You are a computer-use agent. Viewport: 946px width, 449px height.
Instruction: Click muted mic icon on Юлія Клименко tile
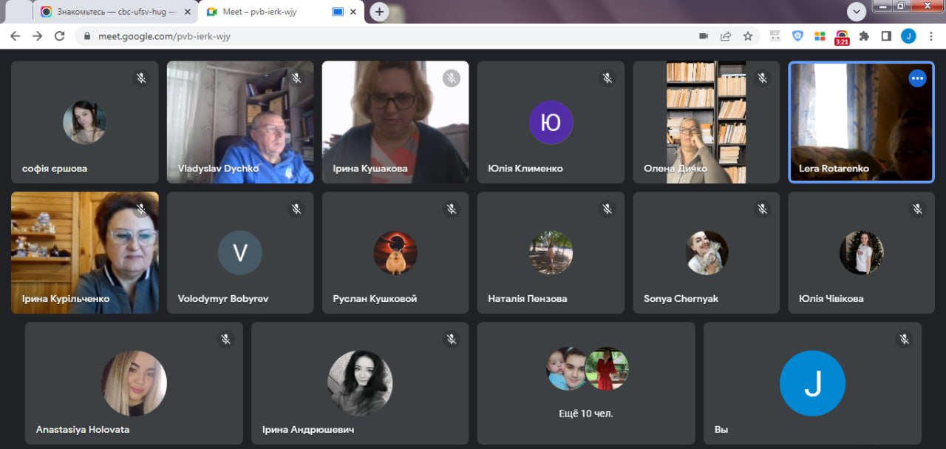point(608,78)
